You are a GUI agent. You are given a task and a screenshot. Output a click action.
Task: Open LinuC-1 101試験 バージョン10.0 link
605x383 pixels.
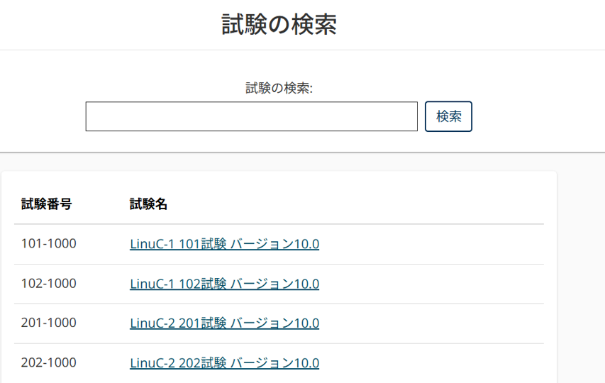pos(225,244)
